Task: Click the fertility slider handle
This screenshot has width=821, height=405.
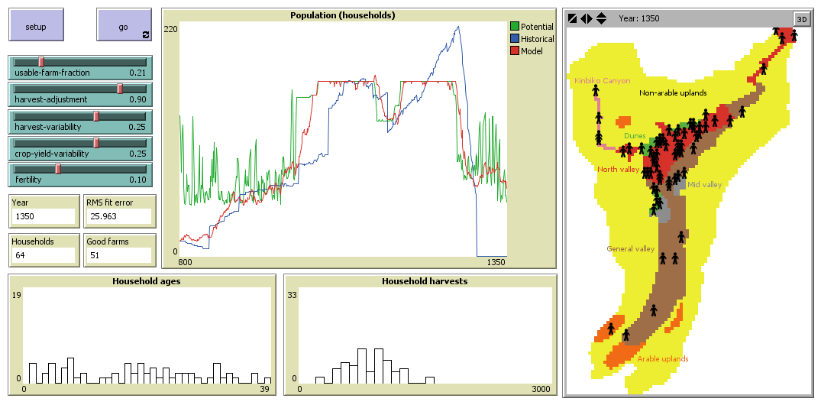Action: tap(57, 170)
